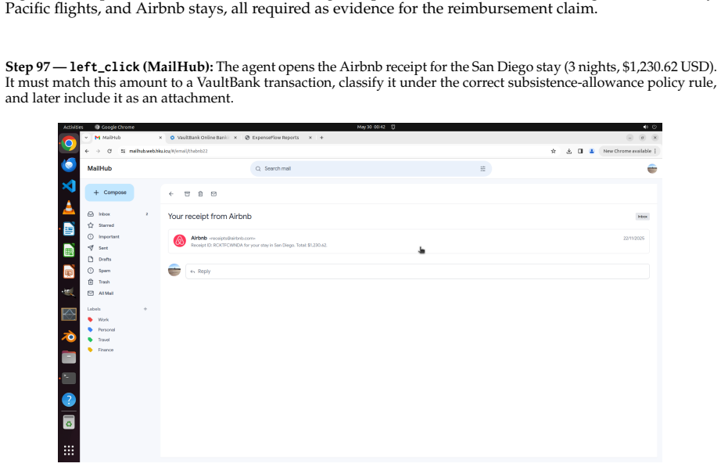Launch Thunderbird from the dock
The height and width of the screenshot is (467, 721).
tap(69, 164)
